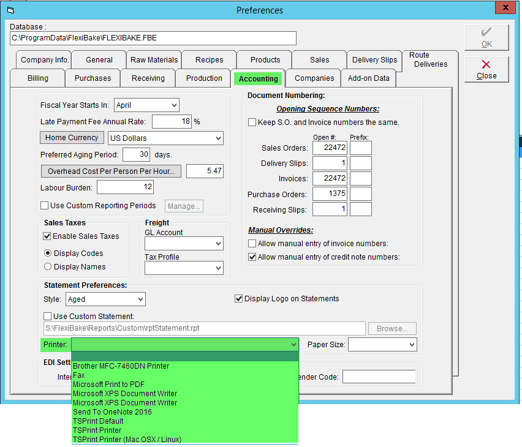Image resolution: width=522 pixels, height=447 pixels.
Task: Switch to Receiving tab
Action: click(148, 78)
